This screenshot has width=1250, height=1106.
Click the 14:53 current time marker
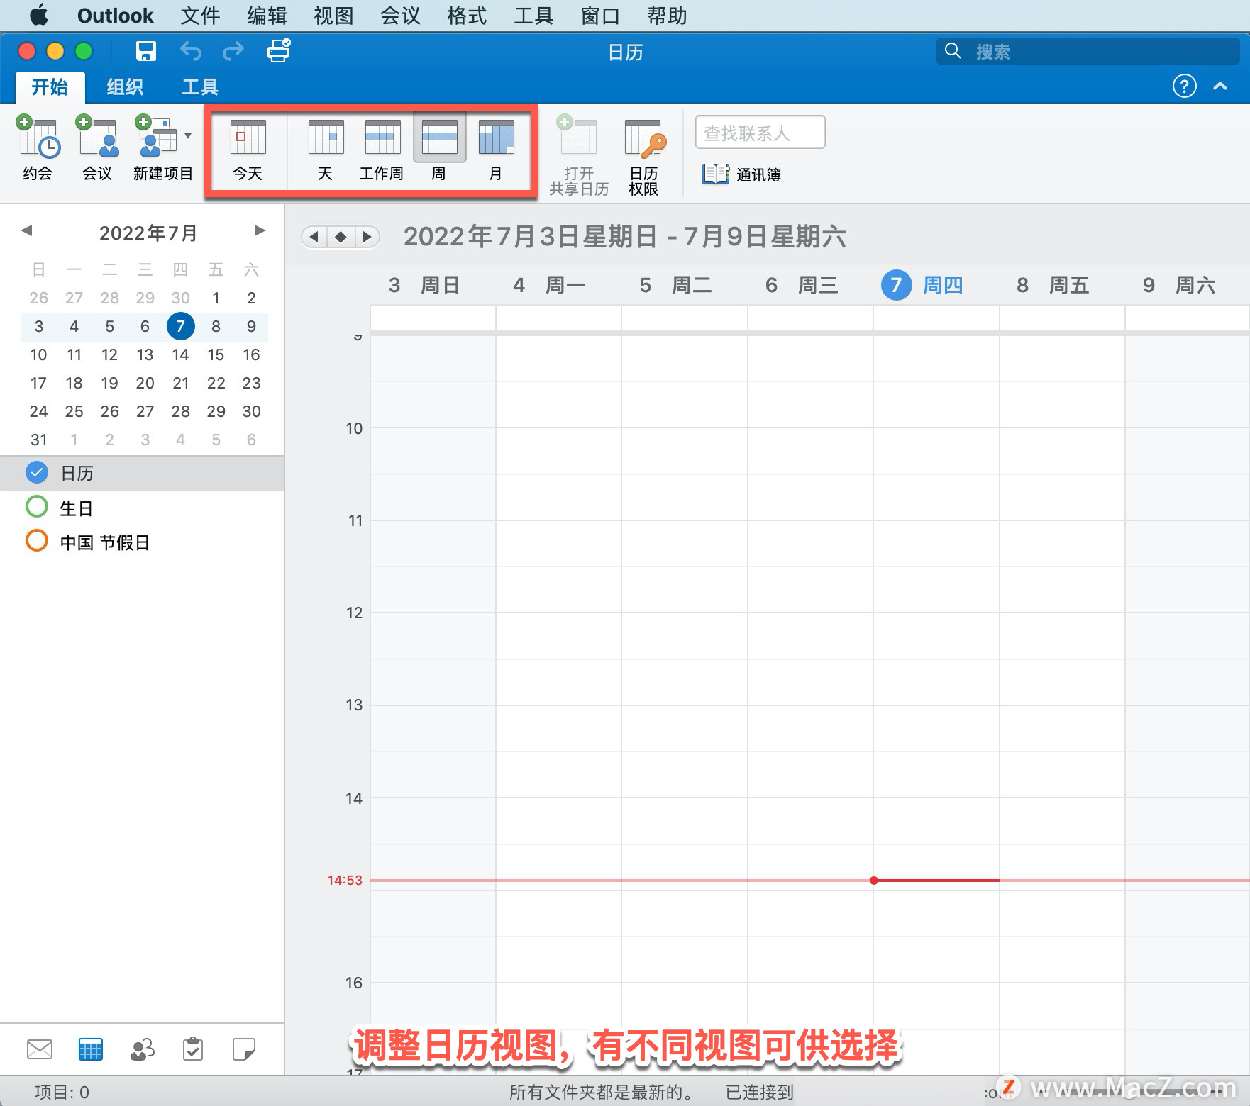[x=345, y=880]
